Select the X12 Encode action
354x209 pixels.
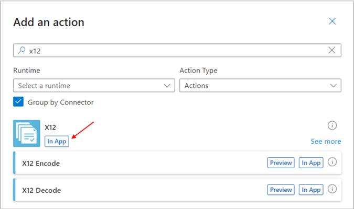click(x=177, y=163)
